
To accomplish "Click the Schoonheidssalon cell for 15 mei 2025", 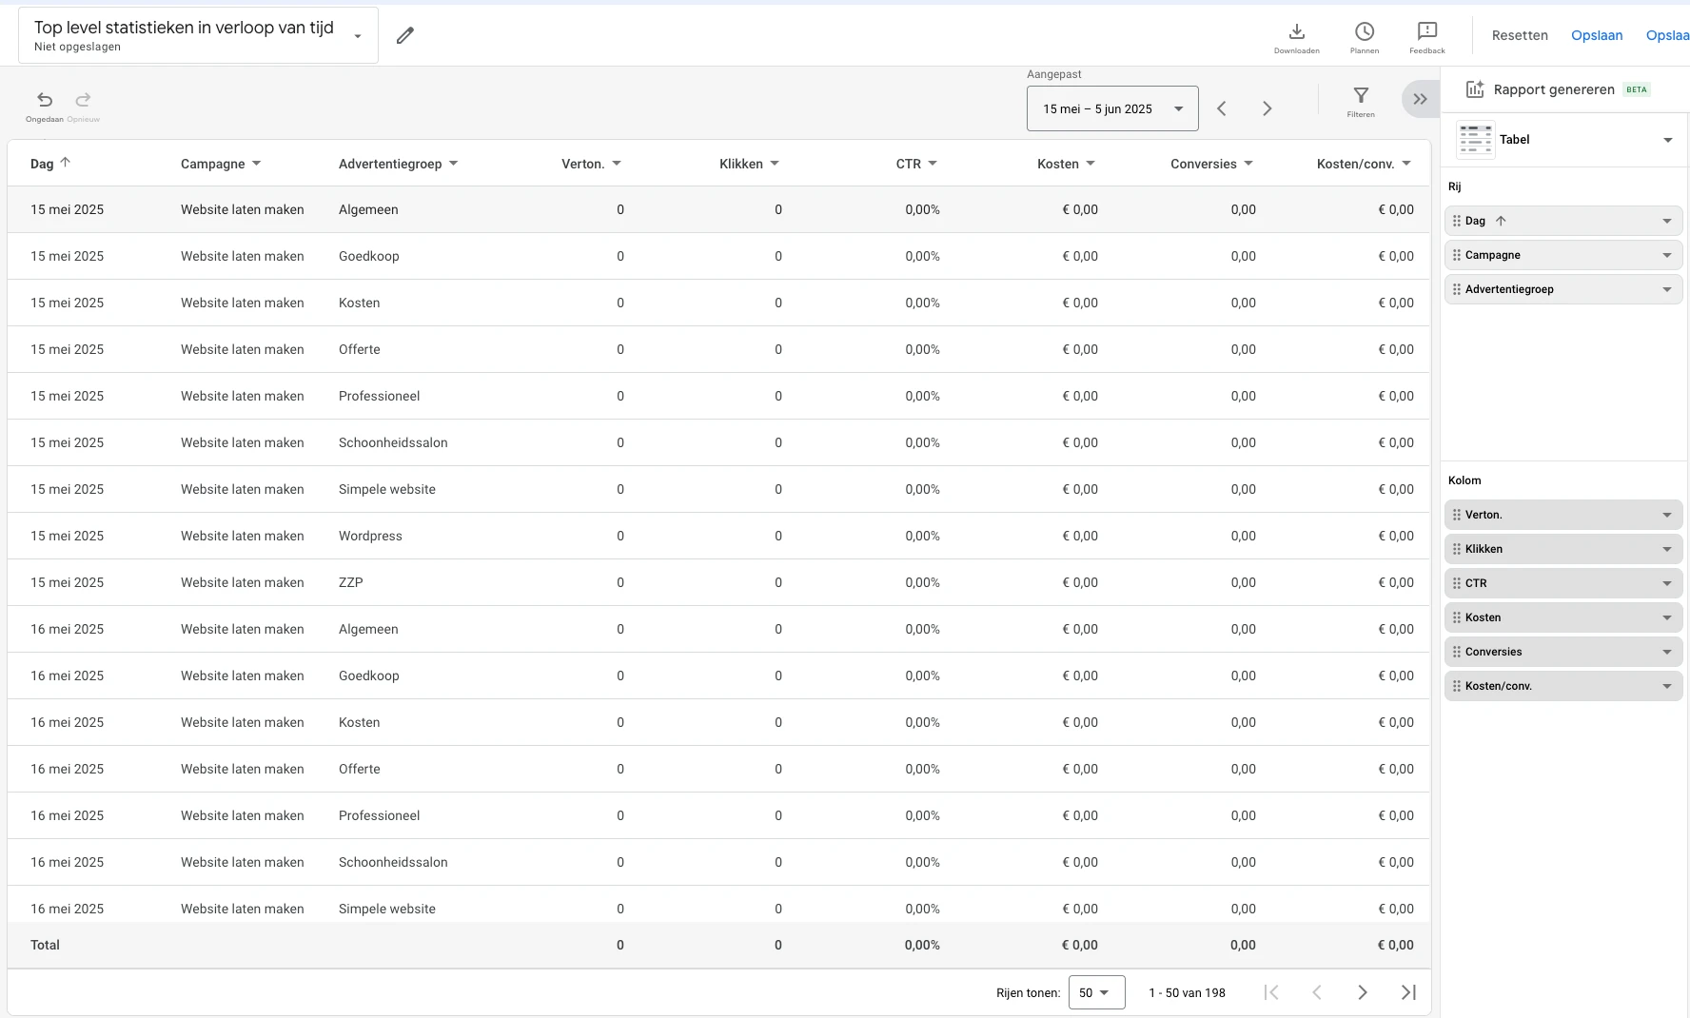I will point(393,442).
